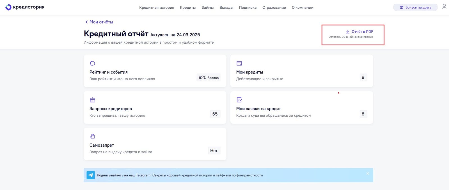Click the Telegram icon in the banner
The height and width of the screenshot is (190, 449).
tap(91, 175)
